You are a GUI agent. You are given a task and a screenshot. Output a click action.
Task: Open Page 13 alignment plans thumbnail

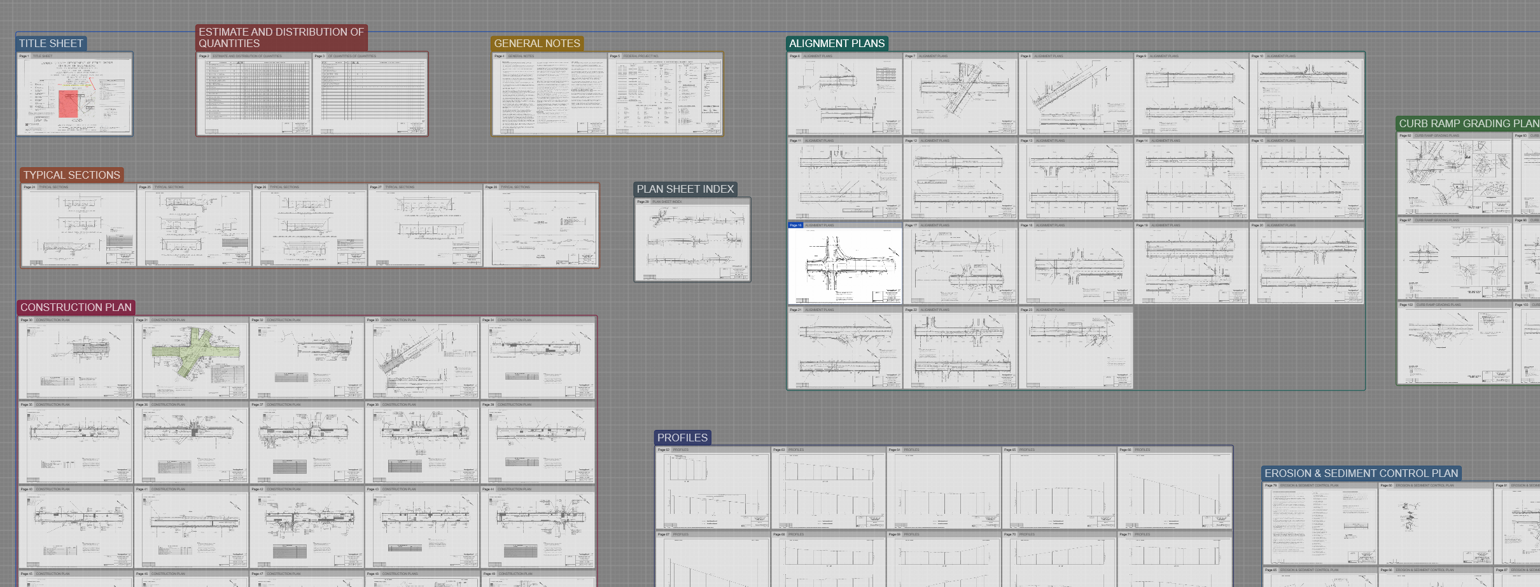[x=1076, y=179]
